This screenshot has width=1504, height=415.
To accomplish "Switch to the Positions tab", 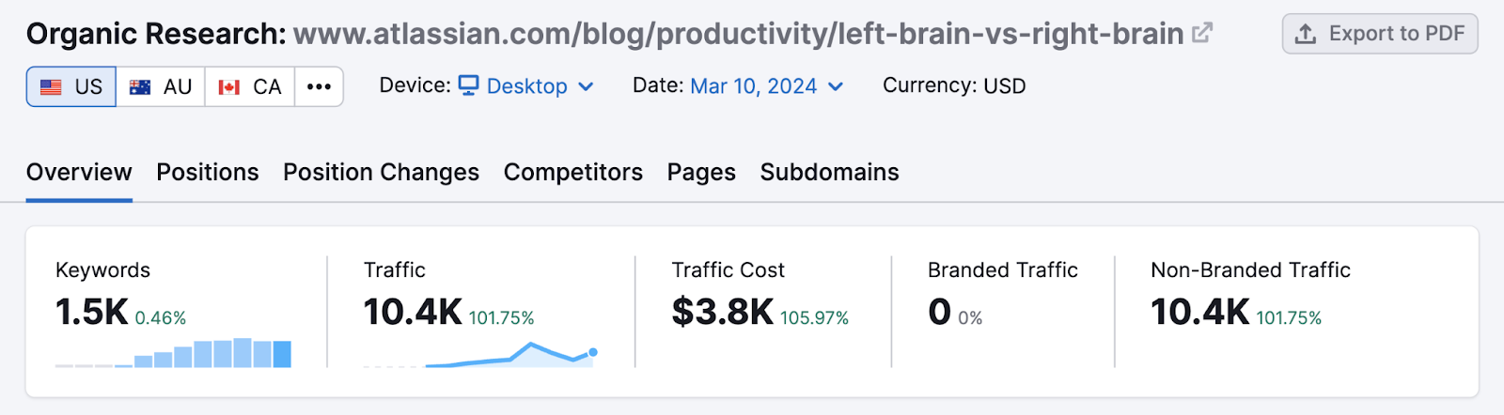I will (207, 173).
